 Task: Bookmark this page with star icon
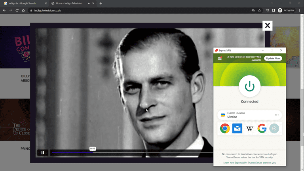pos(260,10)
